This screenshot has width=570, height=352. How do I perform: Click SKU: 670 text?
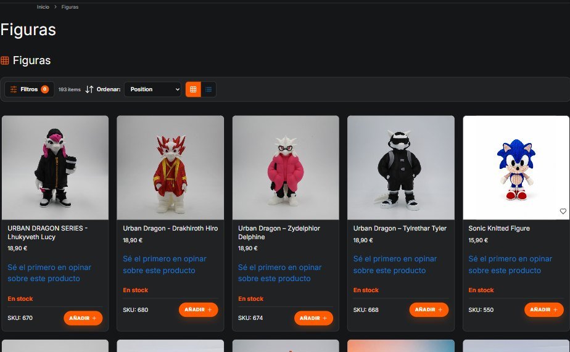click(20, 318)
